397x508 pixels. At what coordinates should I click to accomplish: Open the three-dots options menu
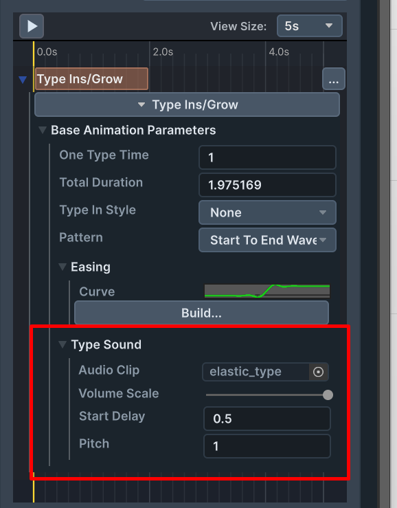click(334, 79)
